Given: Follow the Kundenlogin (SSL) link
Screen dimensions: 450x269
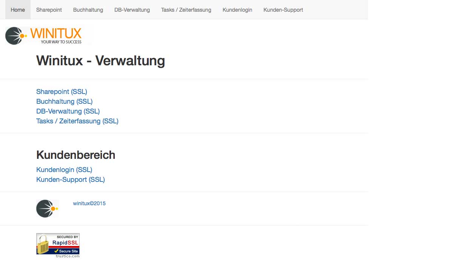Looking at the screenshot, I should pyautogui.click(x=64, y=170).
